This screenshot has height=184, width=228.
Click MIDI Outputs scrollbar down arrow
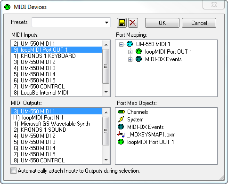pos(106,160)
